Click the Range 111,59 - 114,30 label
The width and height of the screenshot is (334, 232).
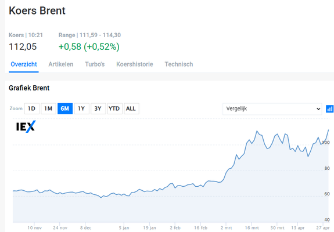coord(89,35)
